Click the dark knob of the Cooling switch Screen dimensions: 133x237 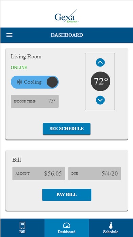52,82
